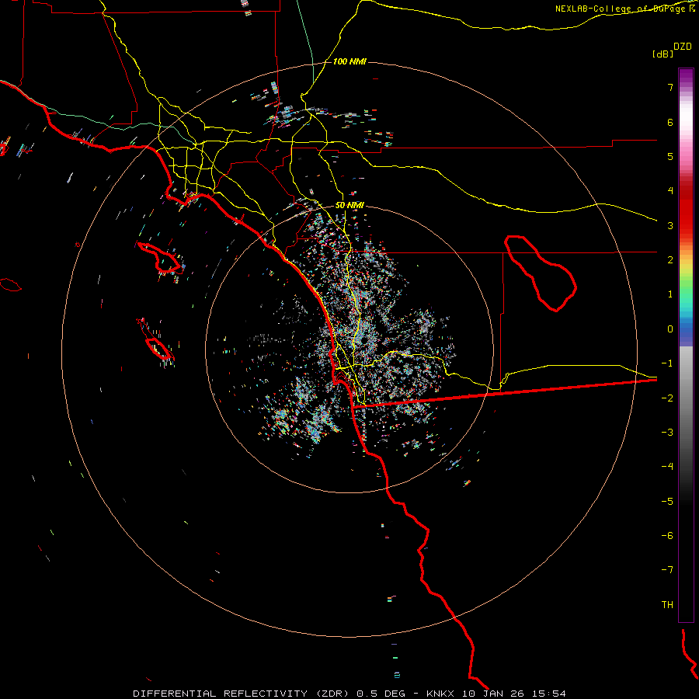699x699 pixels.
Task: Click the 6 dB tick label on scale
Action: [670, 122]
